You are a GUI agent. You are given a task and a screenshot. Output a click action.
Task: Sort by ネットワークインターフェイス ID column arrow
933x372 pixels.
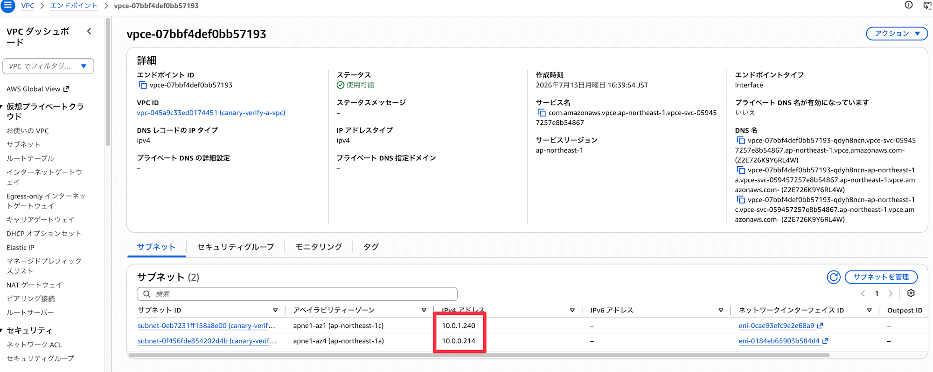(x=869, y=310)
